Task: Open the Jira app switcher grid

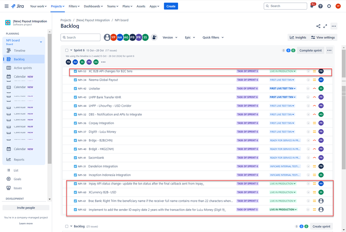Action: tap(7, 6)
